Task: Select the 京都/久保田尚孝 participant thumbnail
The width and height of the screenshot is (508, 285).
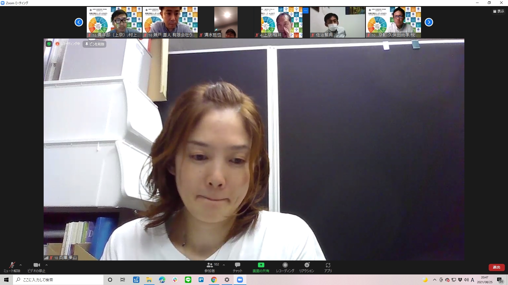Action: [393, 22]
